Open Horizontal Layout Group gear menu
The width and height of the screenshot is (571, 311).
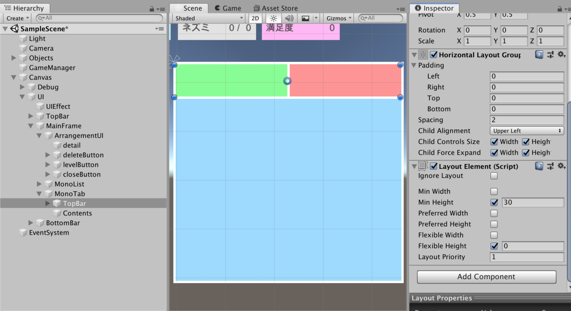(x=561, y=55)
